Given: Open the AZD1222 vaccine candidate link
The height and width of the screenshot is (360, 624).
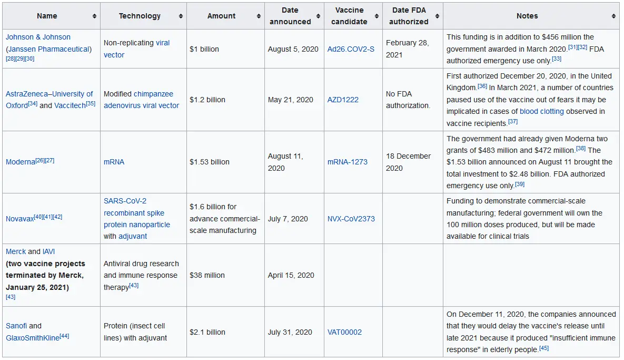Looking at the screenshot, I should (x=343, y=100).
